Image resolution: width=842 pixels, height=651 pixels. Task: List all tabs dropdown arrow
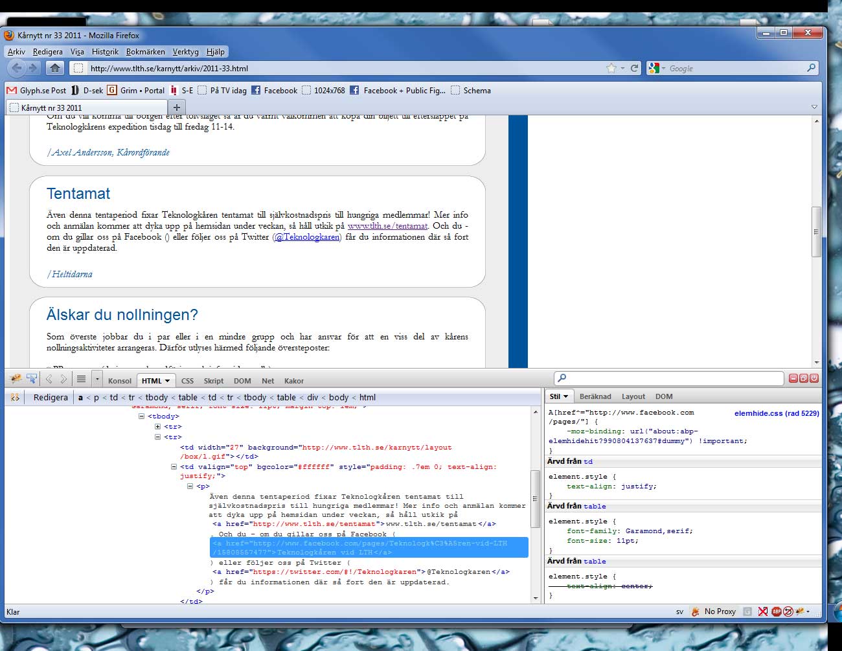coord(814,107)
